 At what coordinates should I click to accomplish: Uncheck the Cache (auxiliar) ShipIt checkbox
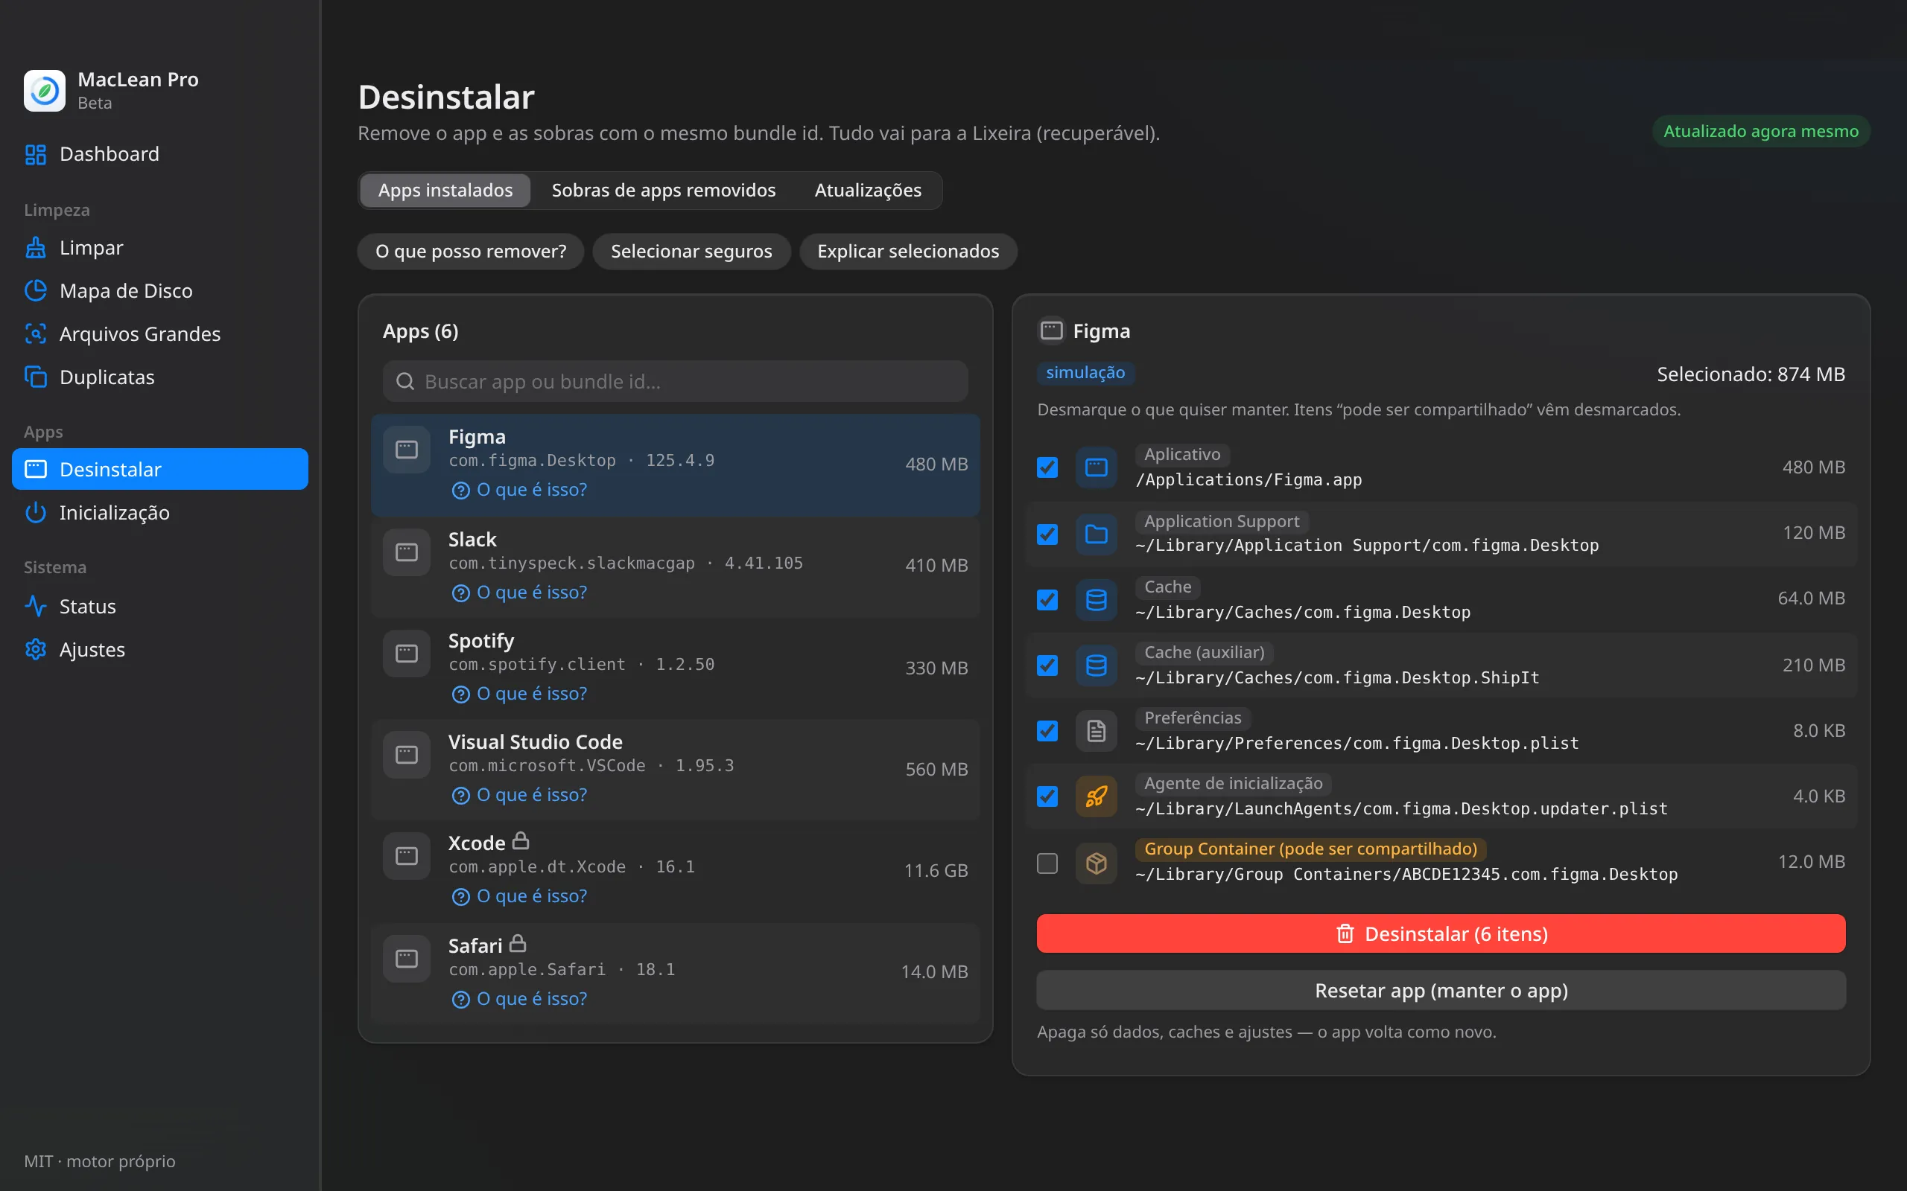click(x=1047, y=665)
